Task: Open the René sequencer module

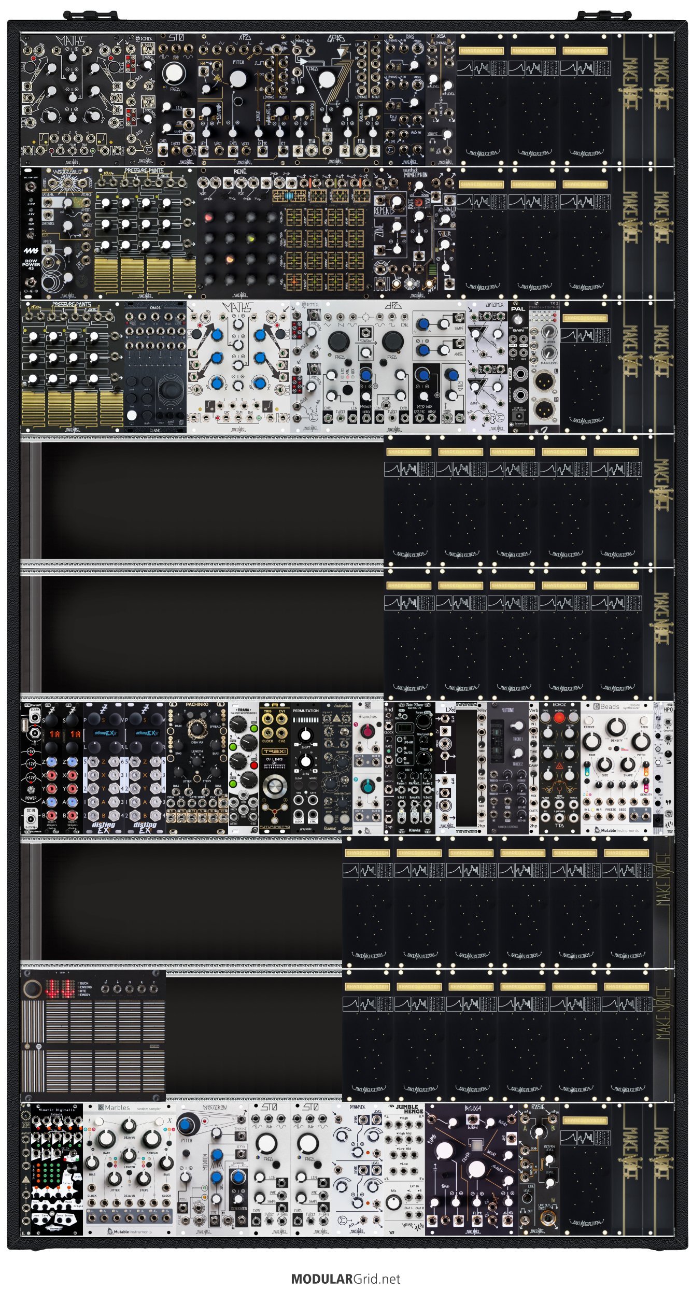Action: coord(285,233)
